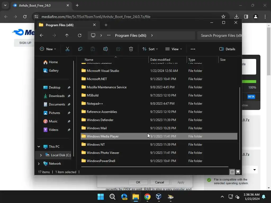The image size is (271, 203).
Task: Click the Copy icon in Explorer toolbar
Action: (x=80, y=49)
